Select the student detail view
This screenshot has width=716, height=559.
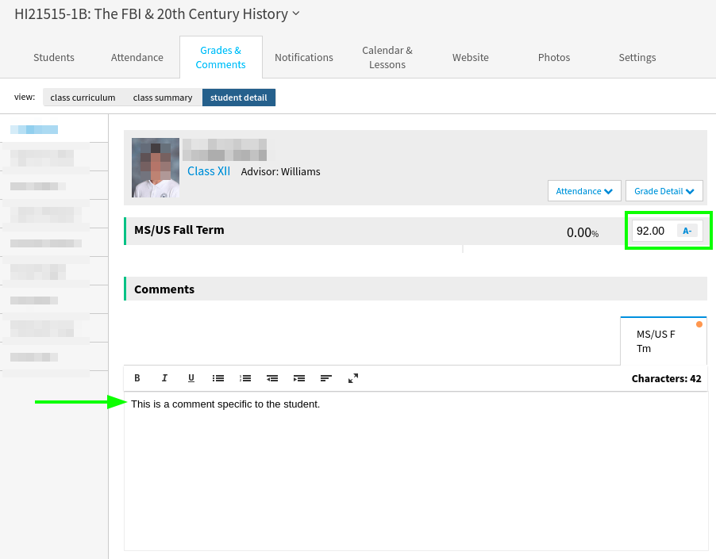point(239,98)
